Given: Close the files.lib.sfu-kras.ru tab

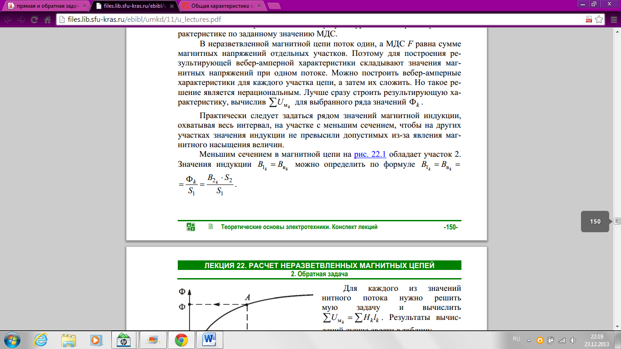Looking at the screenshot, I should point(171,6).
